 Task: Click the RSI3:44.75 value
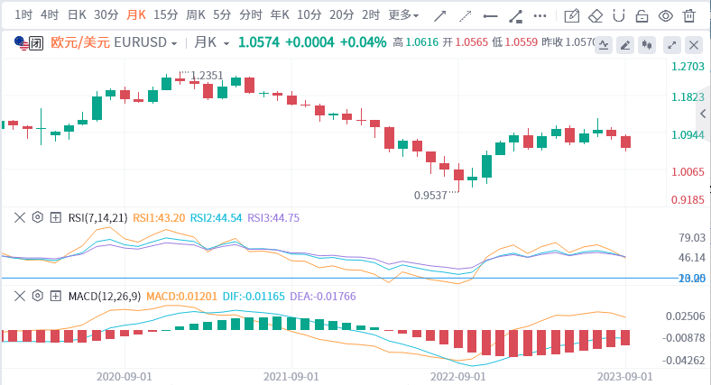(273, 218)
